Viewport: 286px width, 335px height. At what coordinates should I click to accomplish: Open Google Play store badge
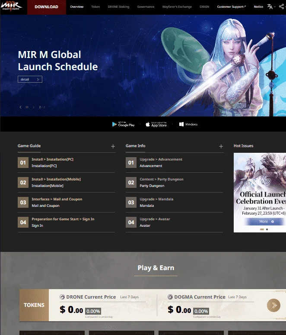click(x=123, y=124)
